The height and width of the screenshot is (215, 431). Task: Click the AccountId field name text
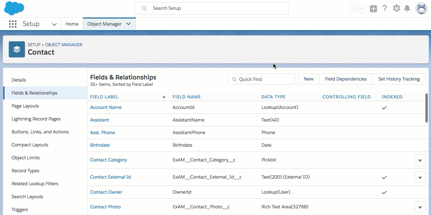click(184, 107)
